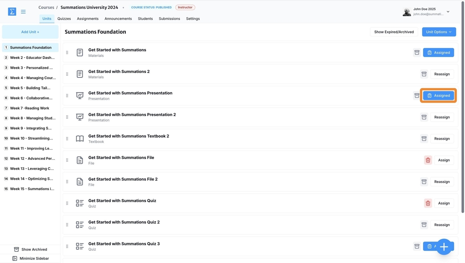Delete Get Started with Summations Quiz
465x263 pixels.
pos(428,203)
